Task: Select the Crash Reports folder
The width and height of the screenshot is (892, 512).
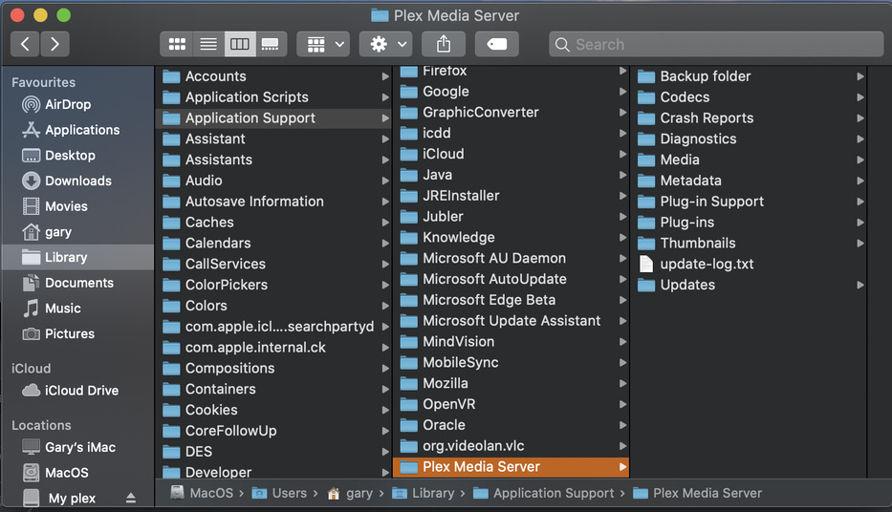Action: click(x=707, y=117)
